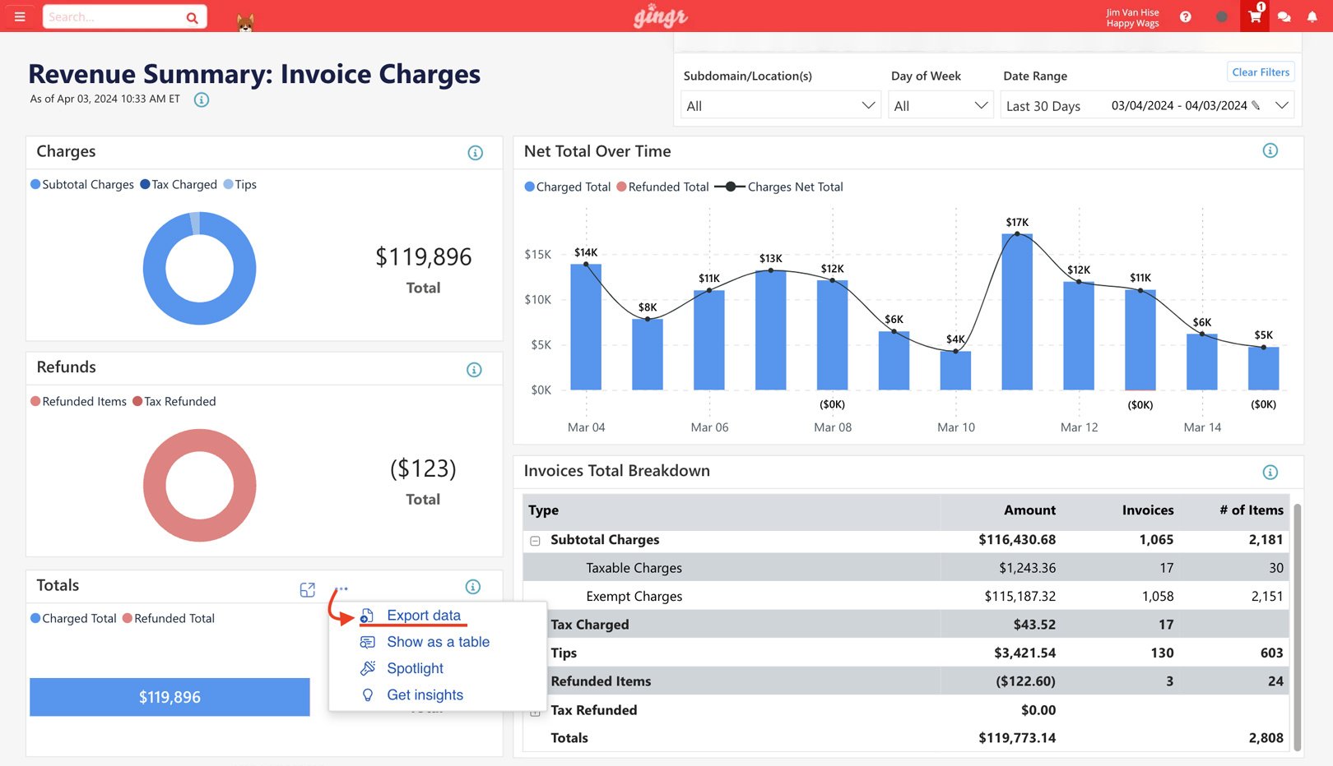1333x766 pixels.
Task: Open the notifications bell
Action: point(1314,16)
